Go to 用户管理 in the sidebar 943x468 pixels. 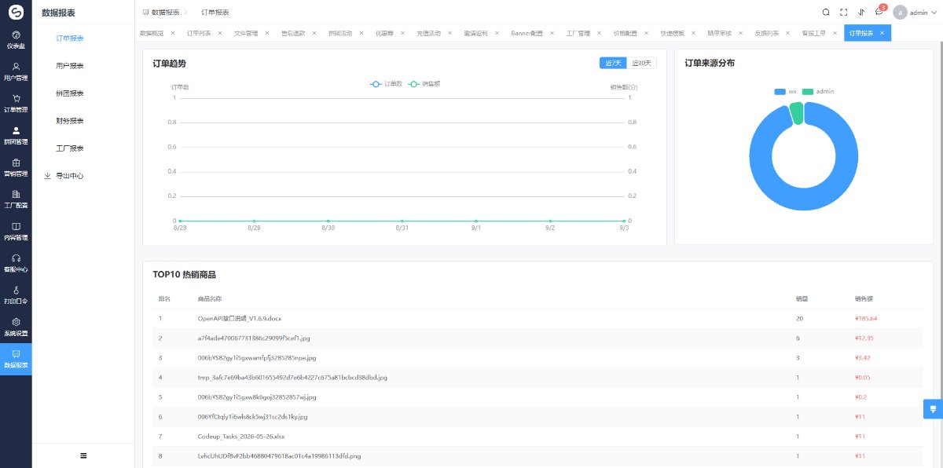click(x=16, y=72)
